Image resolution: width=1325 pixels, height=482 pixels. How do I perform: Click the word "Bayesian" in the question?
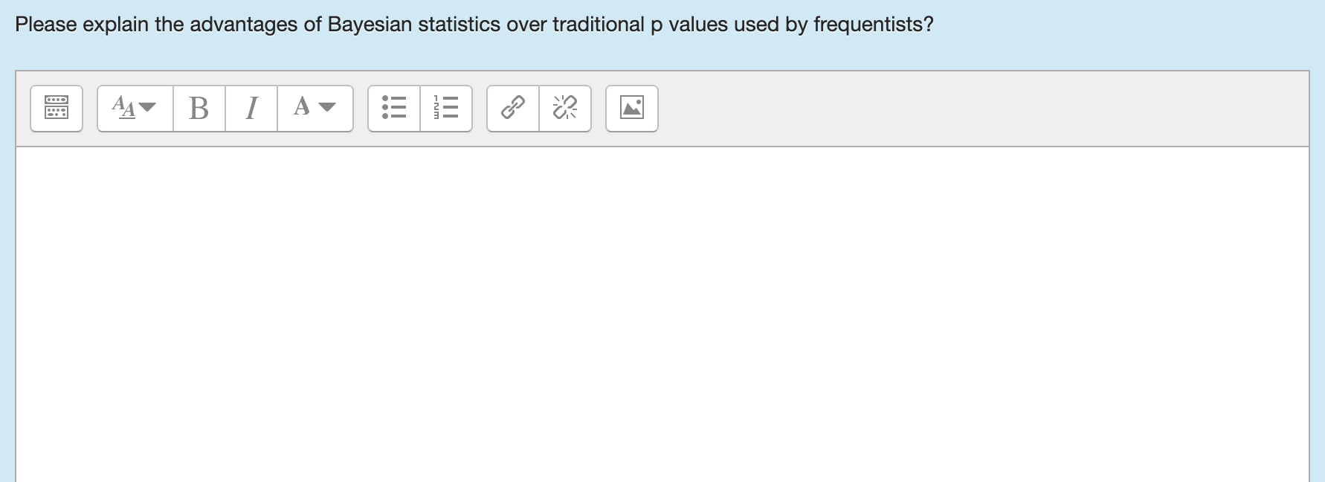pyautogui.click(x=370, y=25)
